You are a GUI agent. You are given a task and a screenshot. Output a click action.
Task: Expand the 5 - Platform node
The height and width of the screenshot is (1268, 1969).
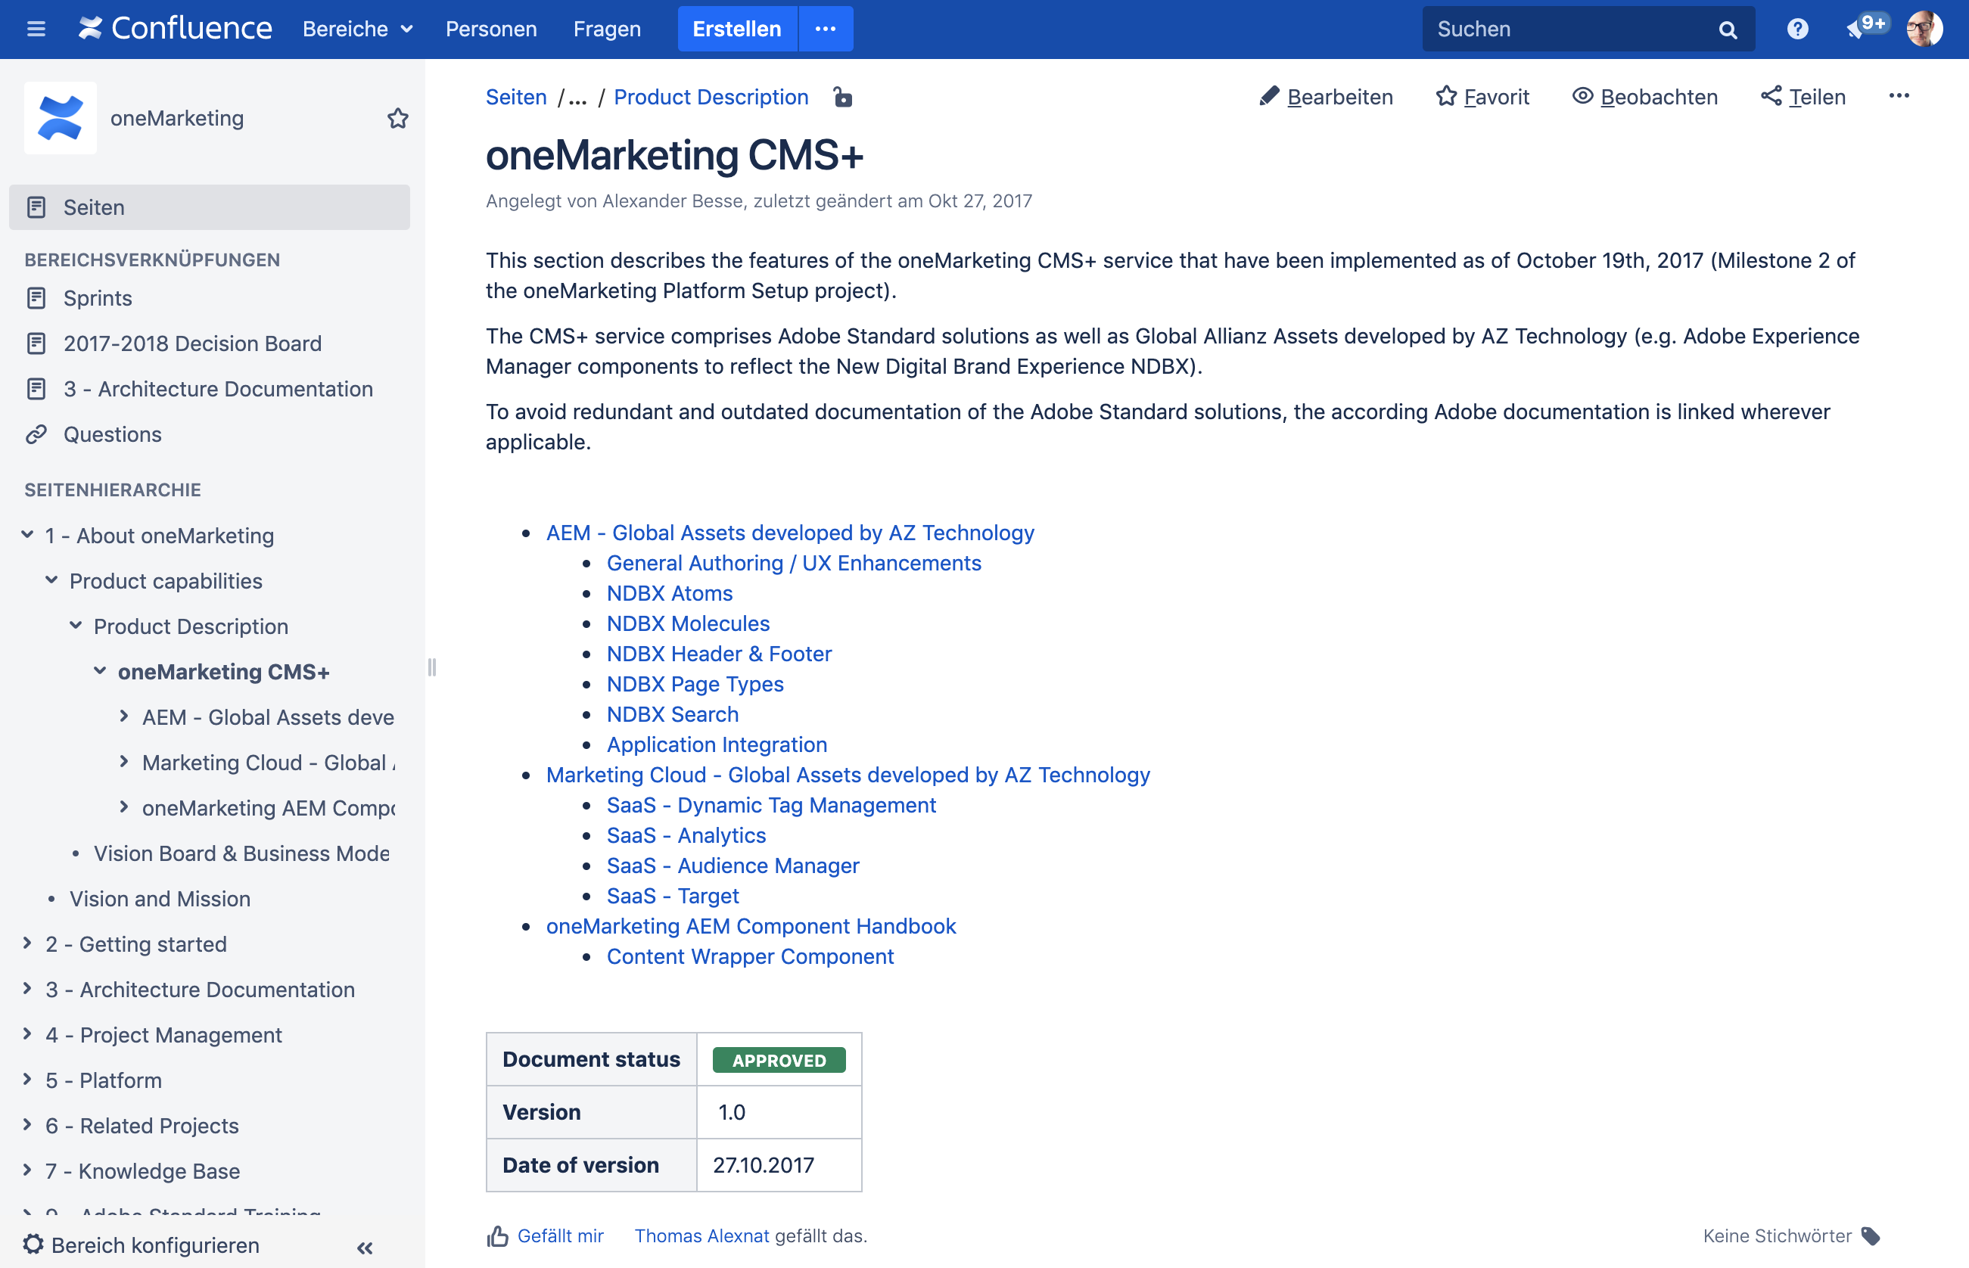tap(27, 1080)
